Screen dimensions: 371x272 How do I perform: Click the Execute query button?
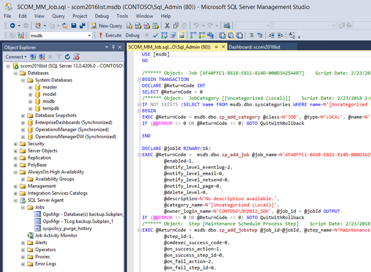pyautogui.click(x=110, y=35)
